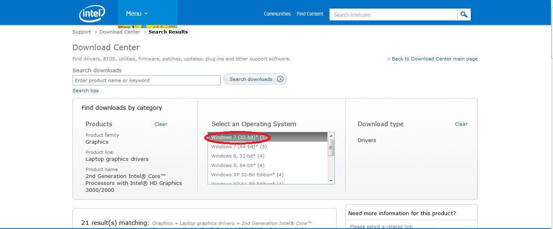Select Windows 7 (32-bit)* (5)
The width and height of the screenshot is (553, 229).
click(x=268, y=137)
